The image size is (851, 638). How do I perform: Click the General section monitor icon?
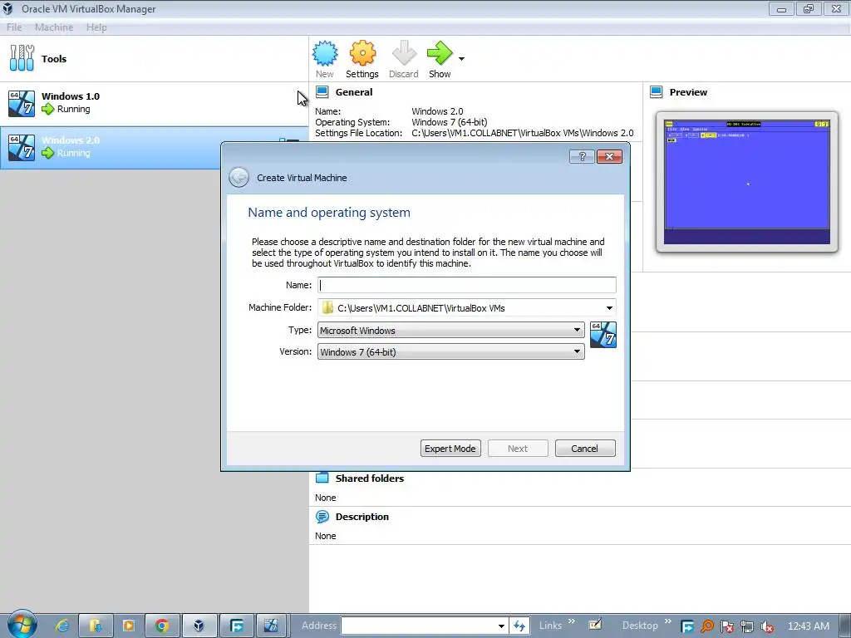[x=322, y=92]
